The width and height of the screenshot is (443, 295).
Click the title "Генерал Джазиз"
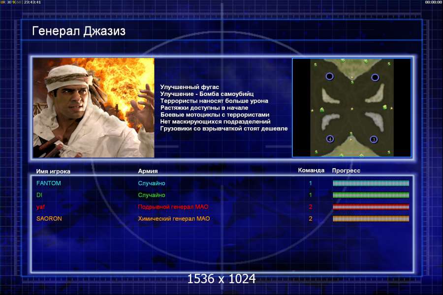pyautogui.click(x=79, y=31)
